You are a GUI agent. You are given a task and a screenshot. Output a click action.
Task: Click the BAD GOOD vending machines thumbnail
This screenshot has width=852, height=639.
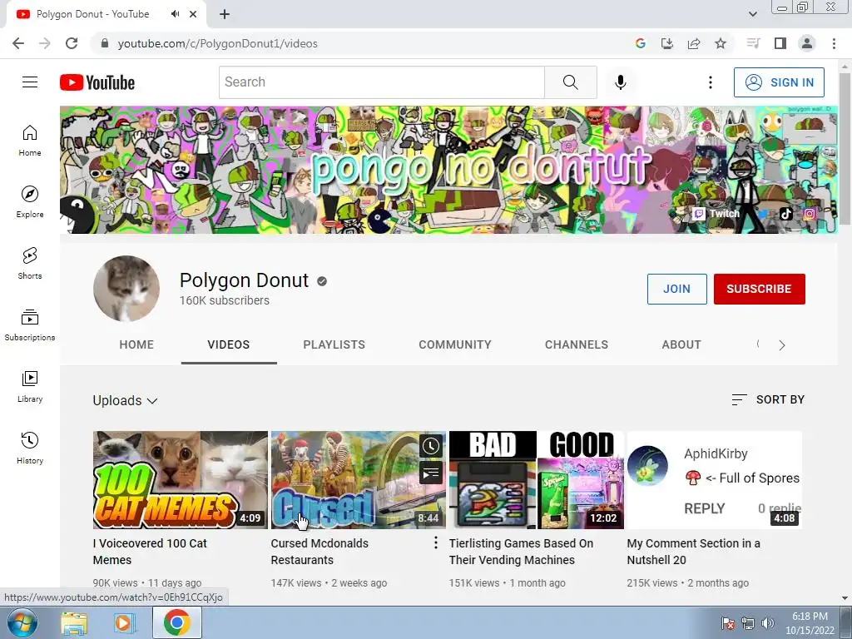[537, 480]
